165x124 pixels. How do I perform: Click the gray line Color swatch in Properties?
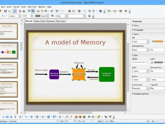159,62
